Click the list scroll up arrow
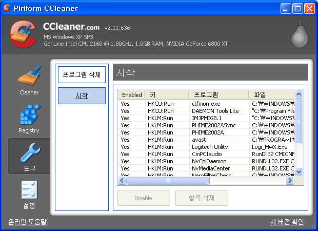Viewport: 318px width, 231px height. point(299,94)
